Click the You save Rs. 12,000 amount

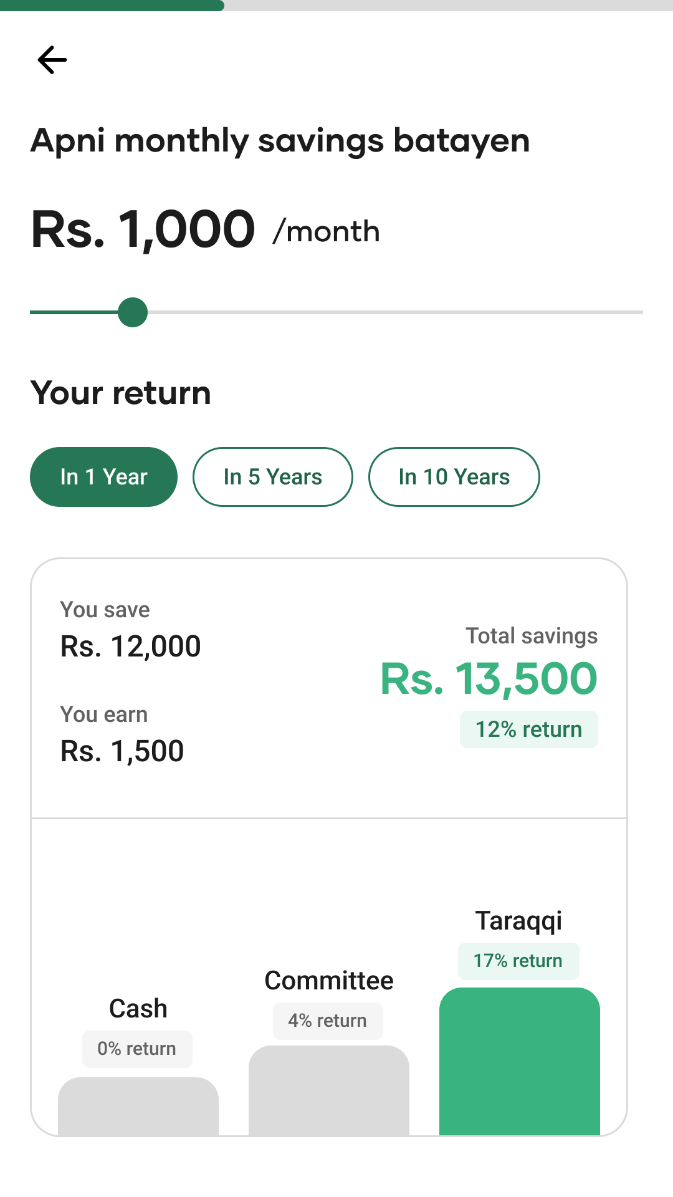point(131,647)
